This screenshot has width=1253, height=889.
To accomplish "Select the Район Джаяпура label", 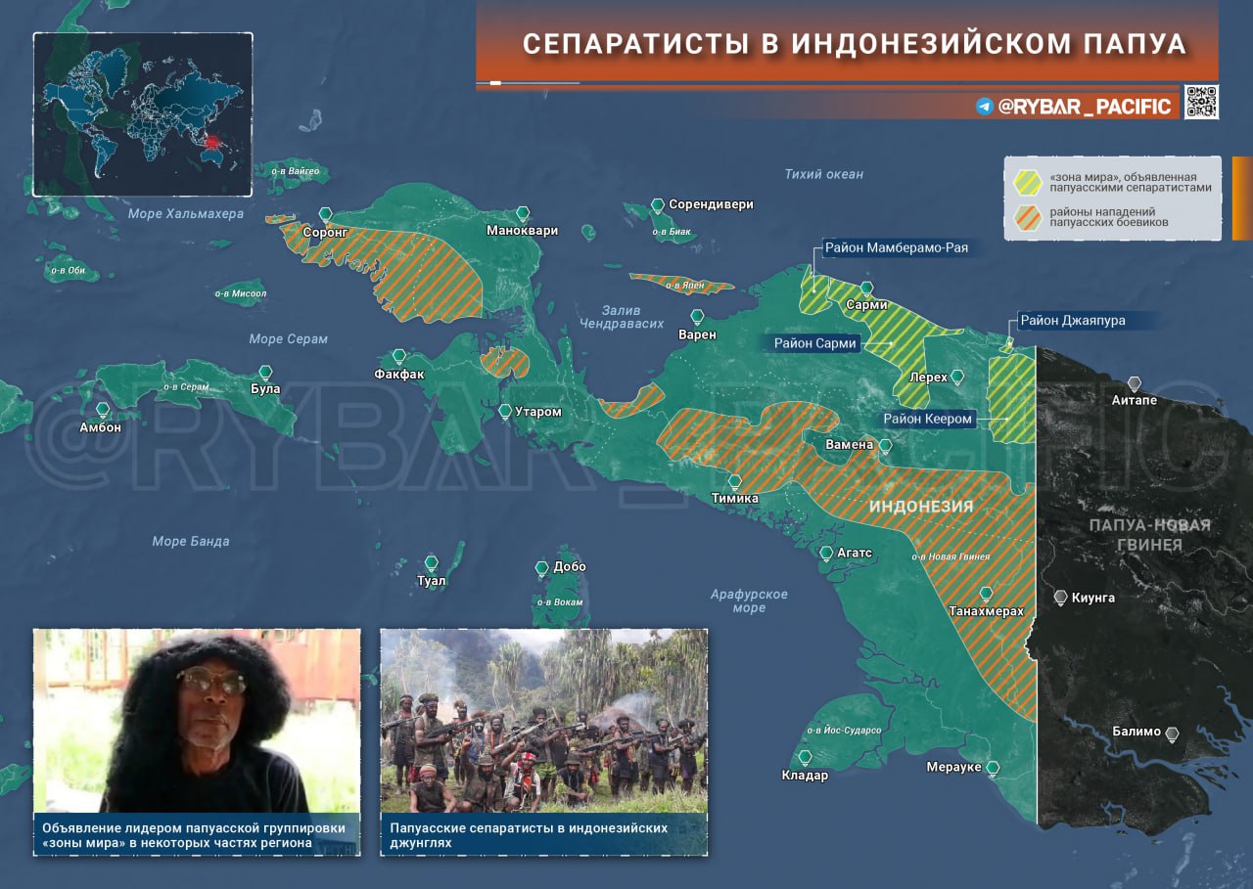I will 1072,320.
